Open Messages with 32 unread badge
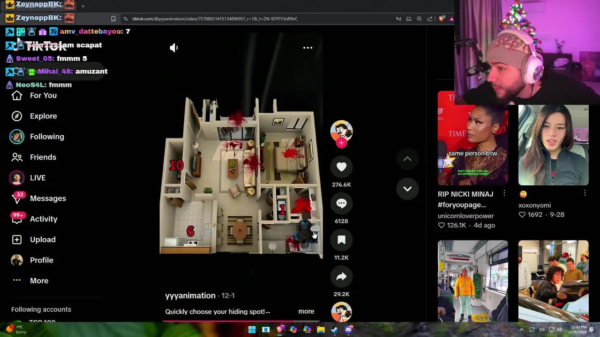The image size is (600, 337). (x=48, y=198)
